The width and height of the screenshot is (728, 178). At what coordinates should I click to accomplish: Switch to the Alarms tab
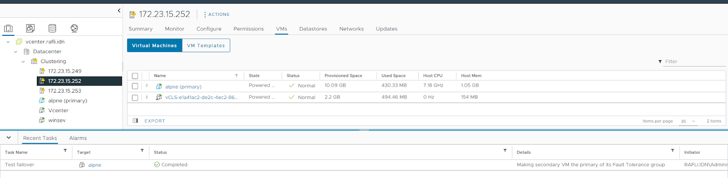tap(78, 138)
